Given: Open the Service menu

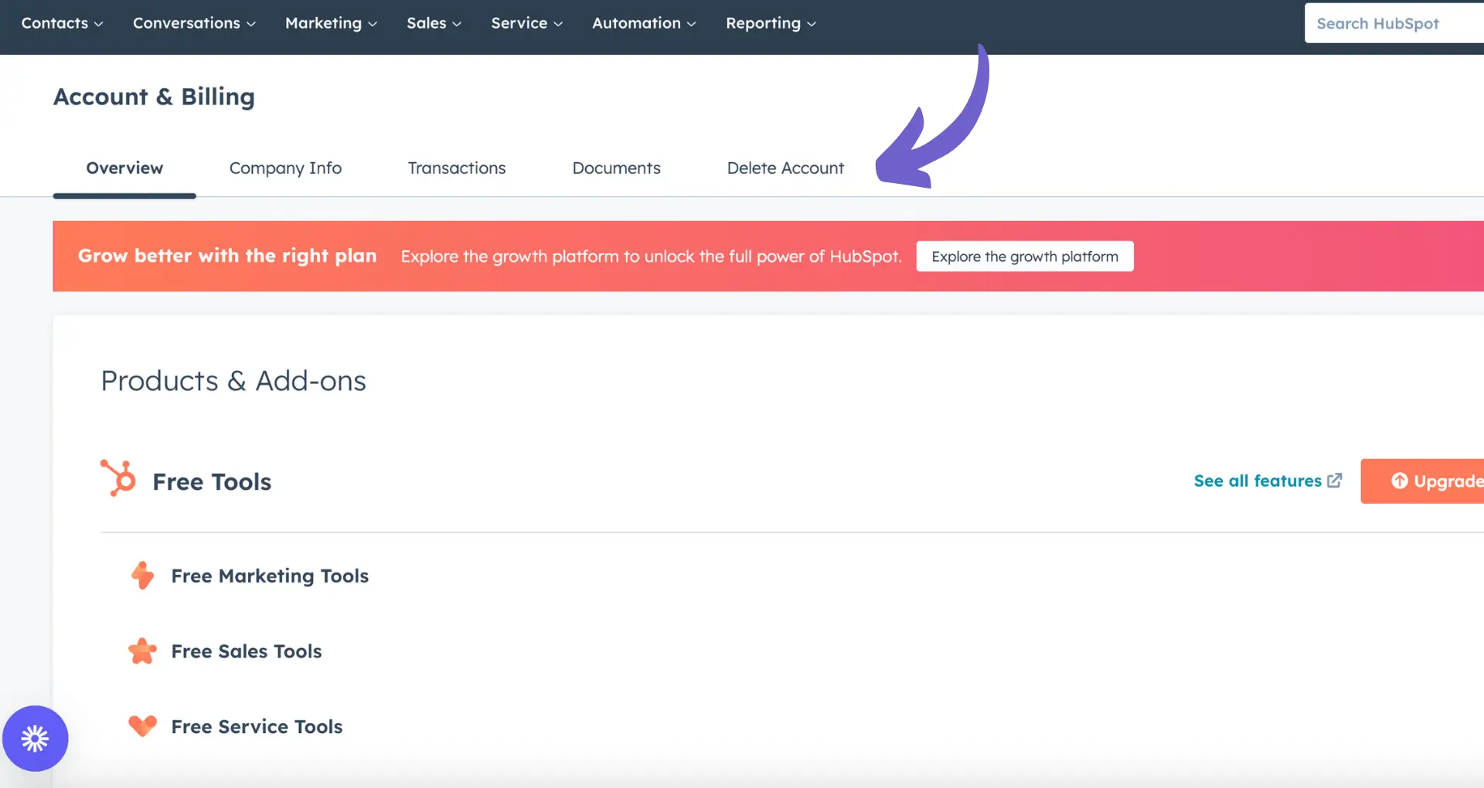Looking at the screenshot, I should 526,23.
